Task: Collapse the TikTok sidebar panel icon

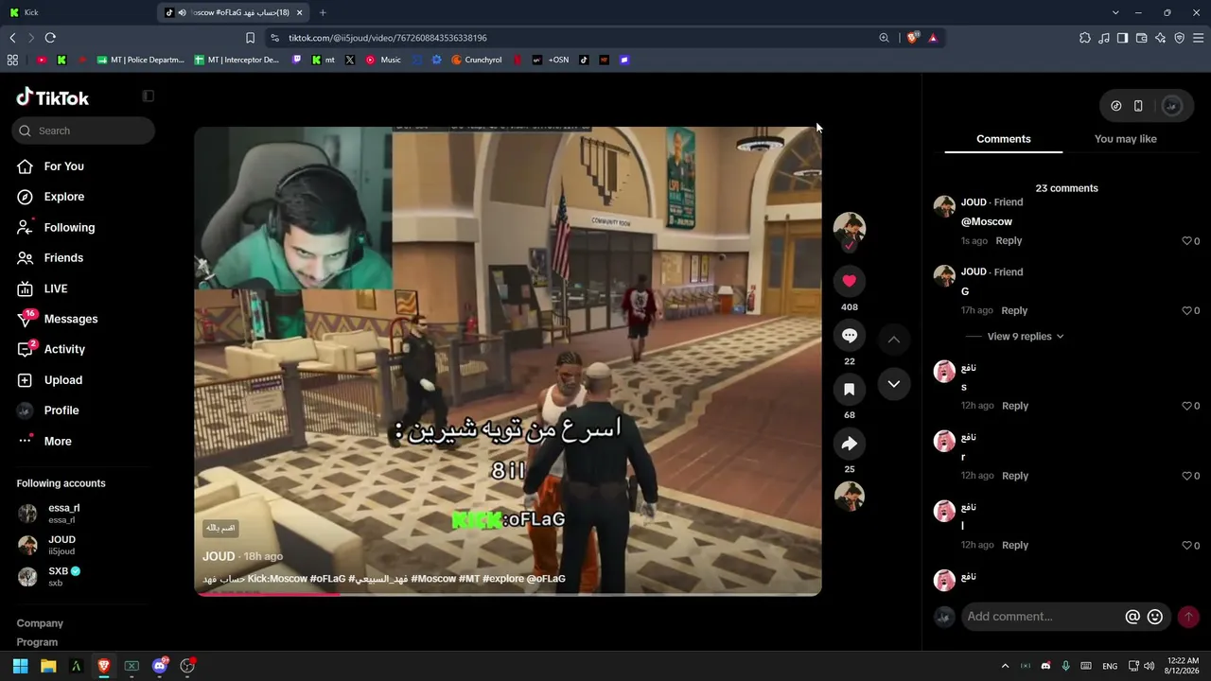Action: tap(148, 96)
